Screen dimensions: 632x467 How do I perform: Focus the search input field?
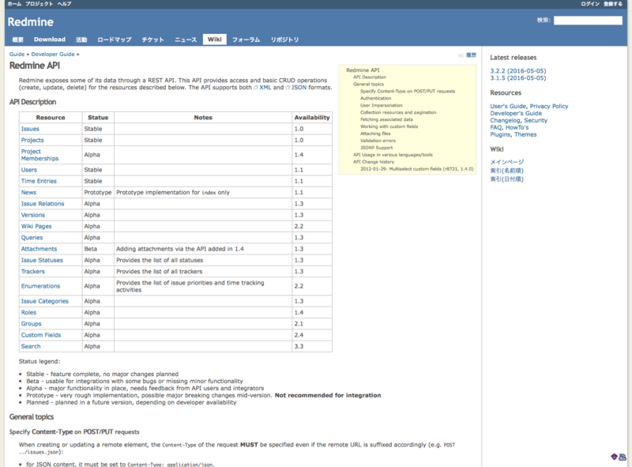click(588, 21)
